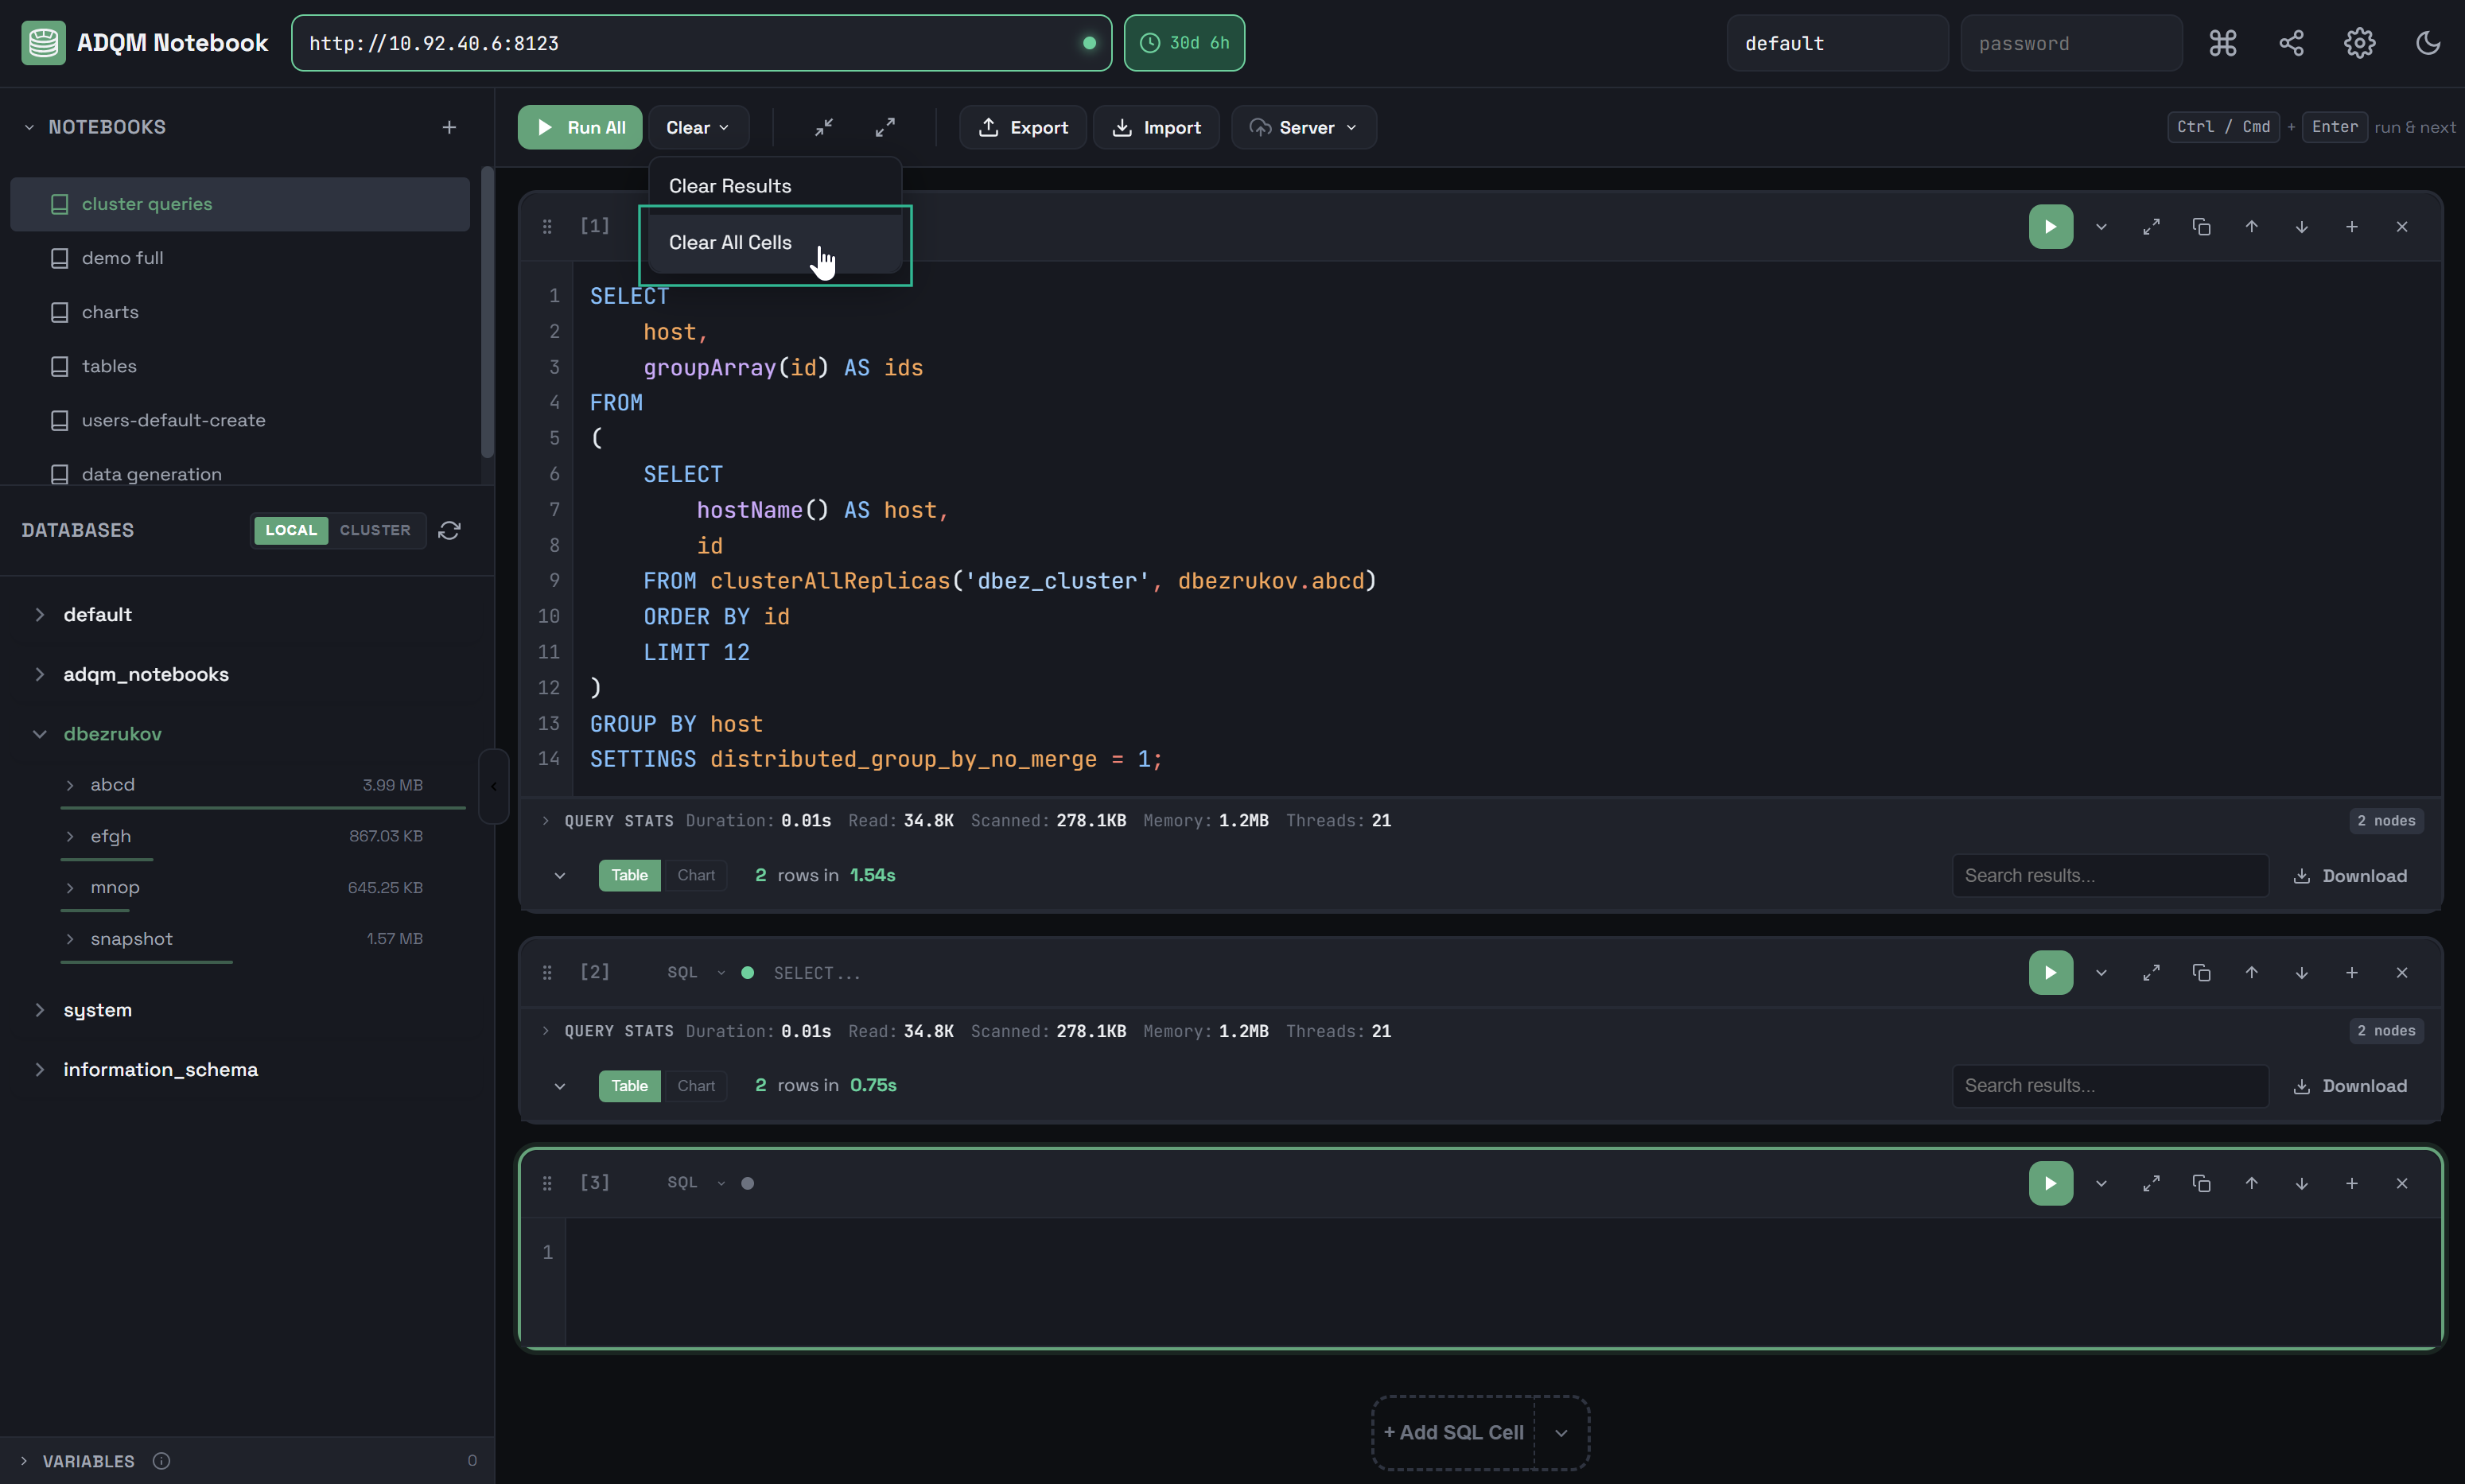Switch cell [1] results to Chart view

point(696,875)
